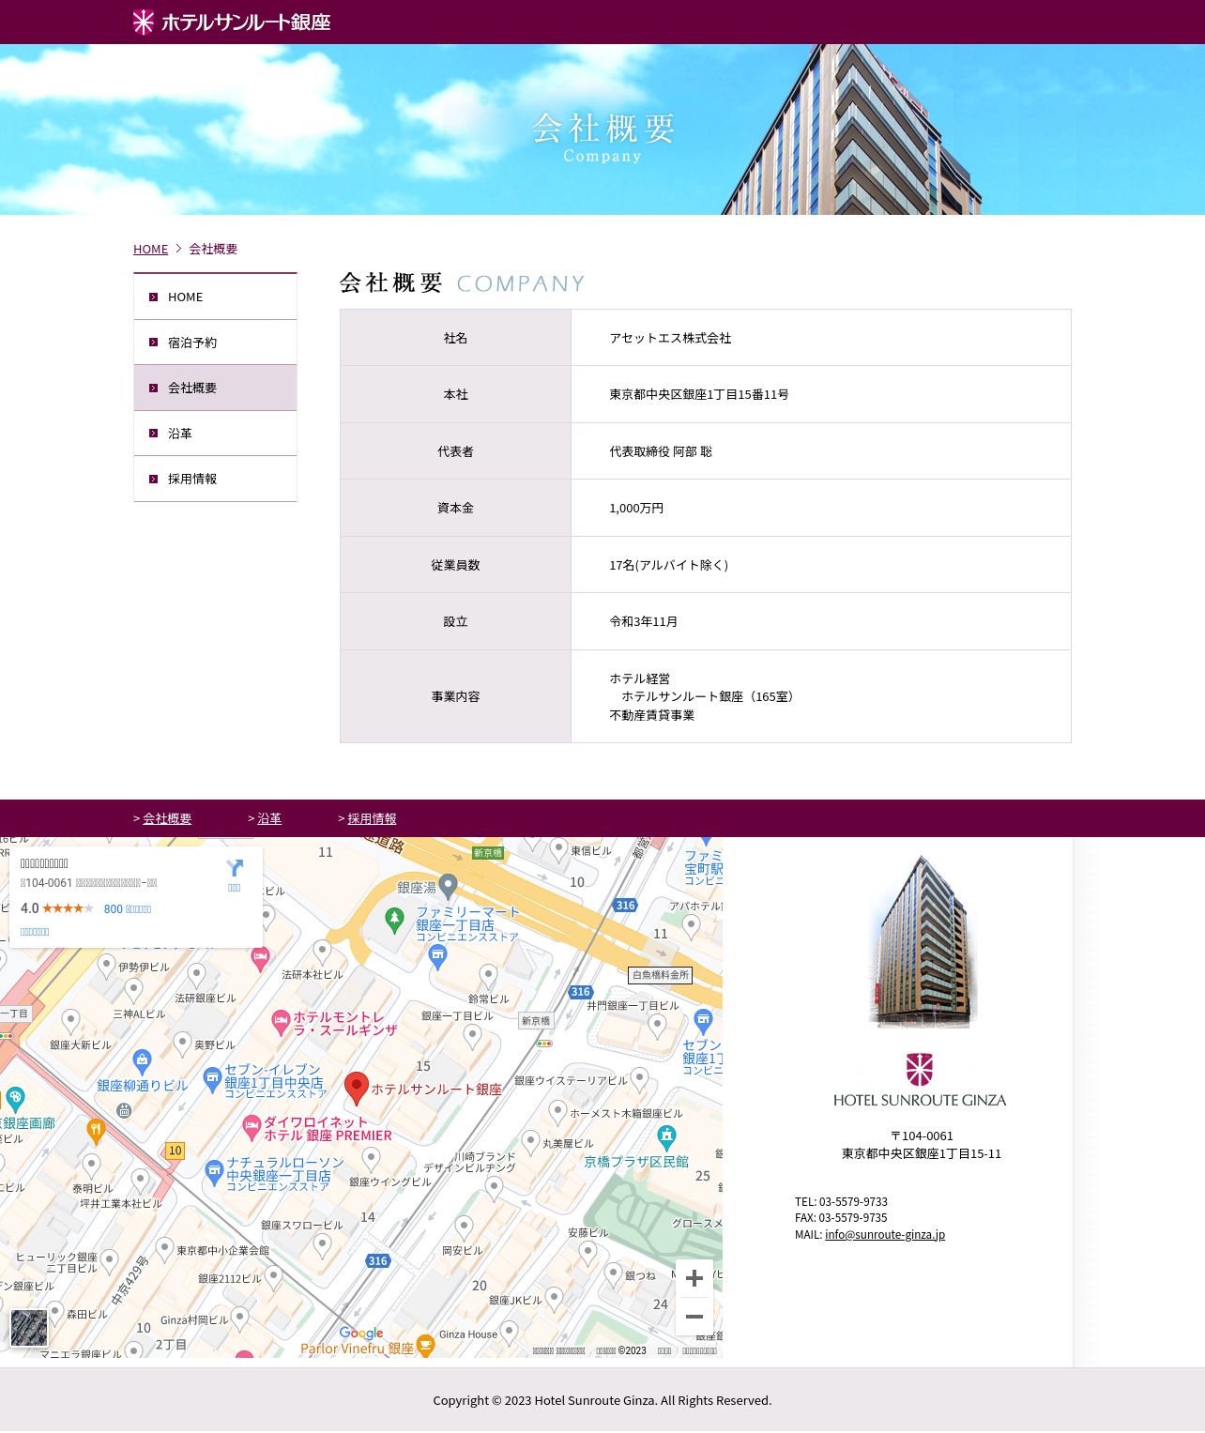Click the 1,000万円 capital value

(x=636, y=508)
